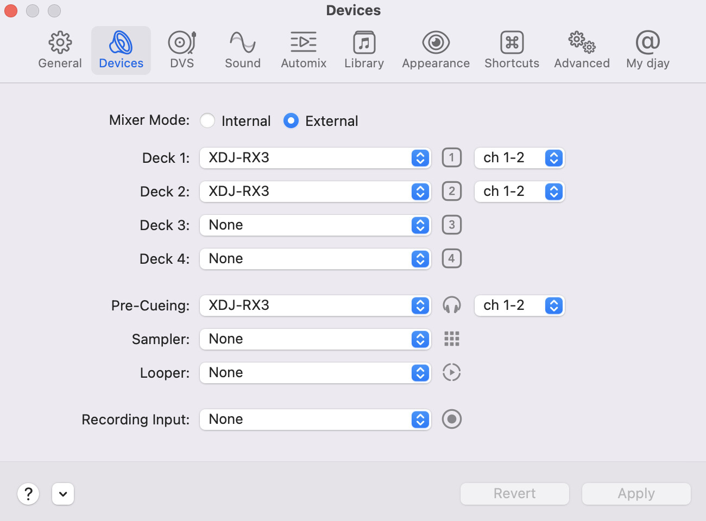Open the Shortcuts preferences tab
706x521 pixels.
[512, 50]
